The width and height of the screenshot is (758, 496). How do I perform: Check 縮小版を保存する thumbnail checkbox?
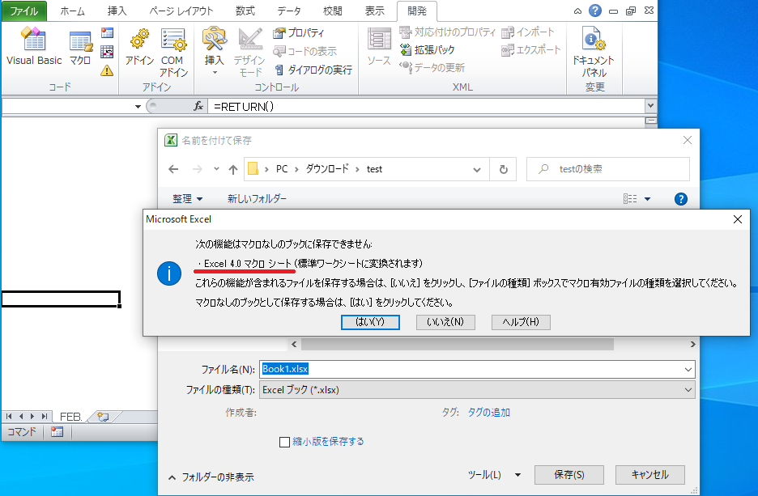click(285, 442)
